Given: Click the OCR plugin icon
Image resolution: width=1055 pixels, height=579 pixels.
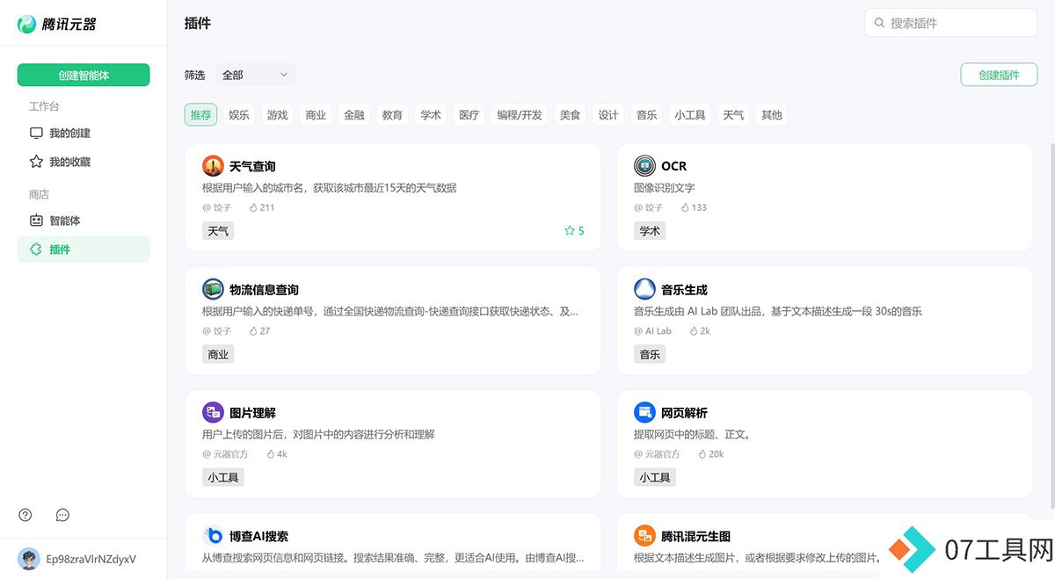Looking at the screenshot, I should pyautogui.click(x=644, y=165).
